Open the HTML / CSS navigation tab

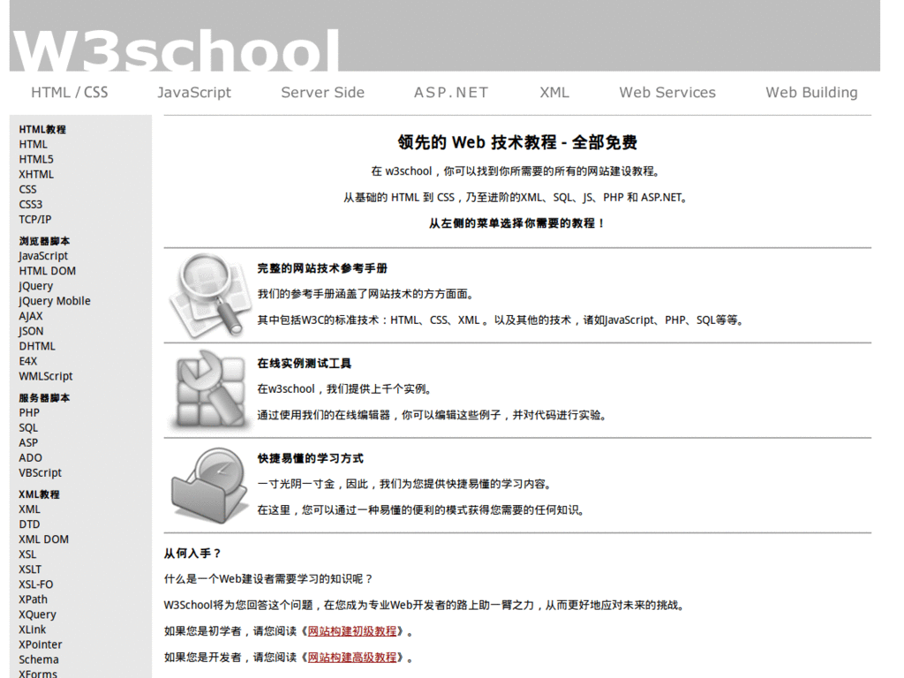(69, 92)
